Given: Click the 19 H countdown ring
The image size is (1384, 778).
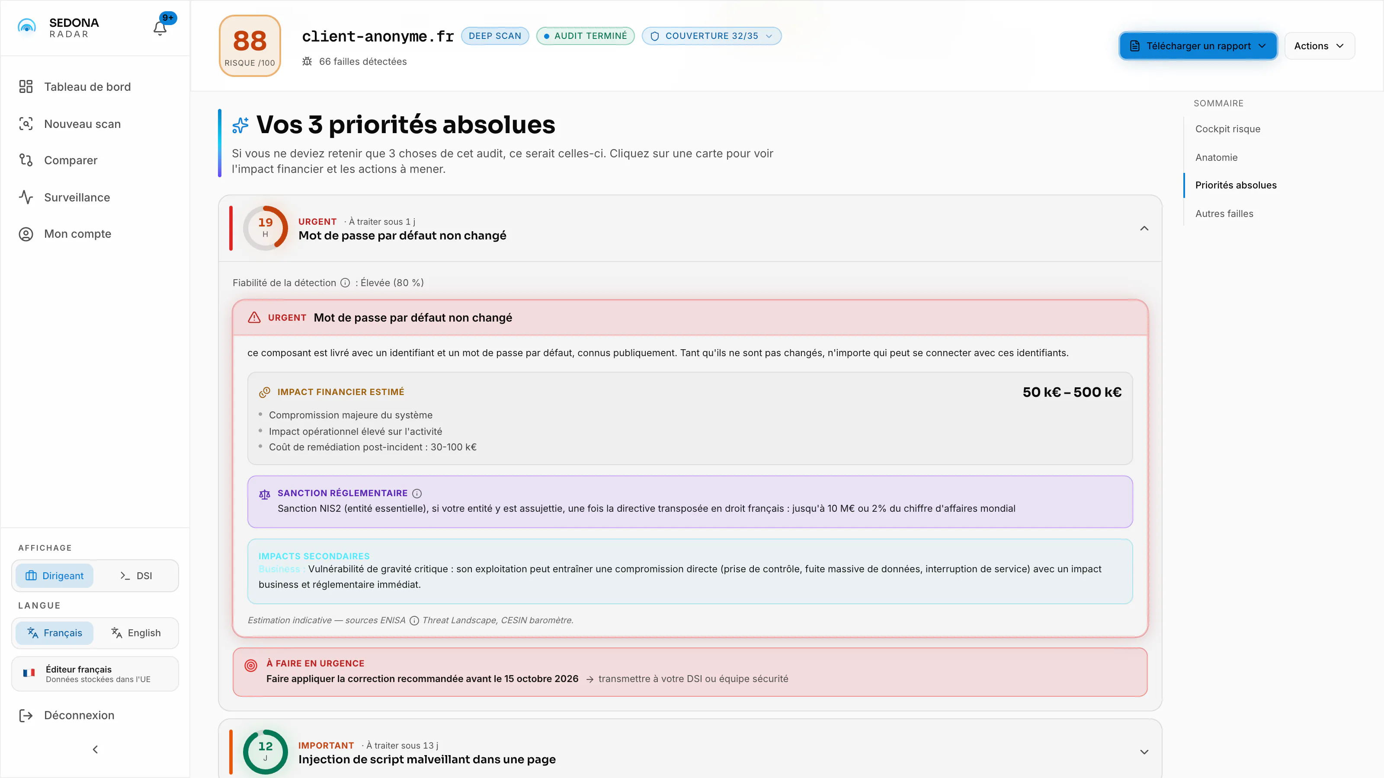Looking at the screenshot, I should point(266,228).
